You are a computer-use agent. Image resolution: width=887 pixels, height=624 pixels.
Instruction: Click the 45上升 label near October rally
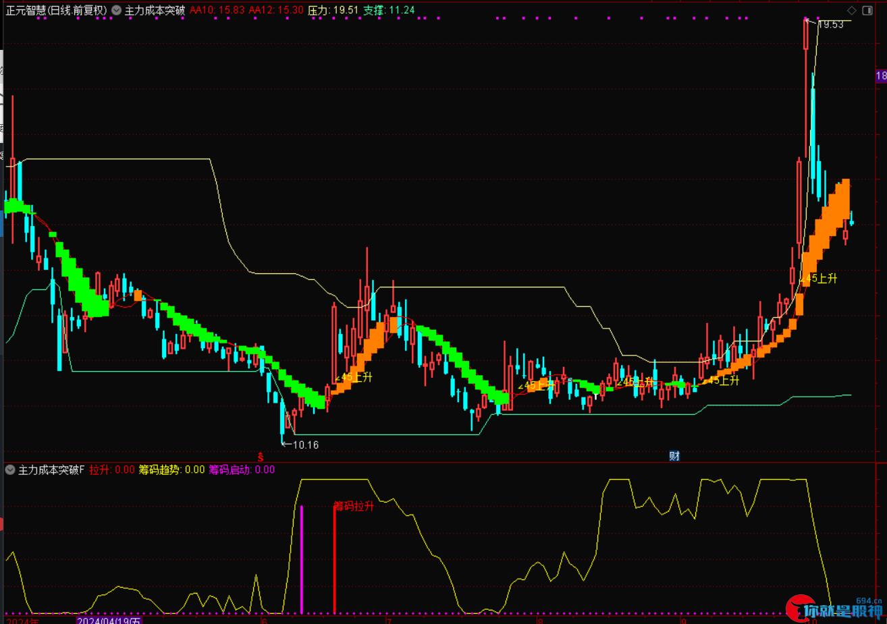(819, 278)
